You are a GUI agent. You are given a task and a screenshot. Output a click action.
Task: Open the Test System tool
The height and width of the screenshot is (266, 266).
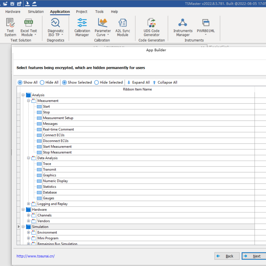(10, 27)
